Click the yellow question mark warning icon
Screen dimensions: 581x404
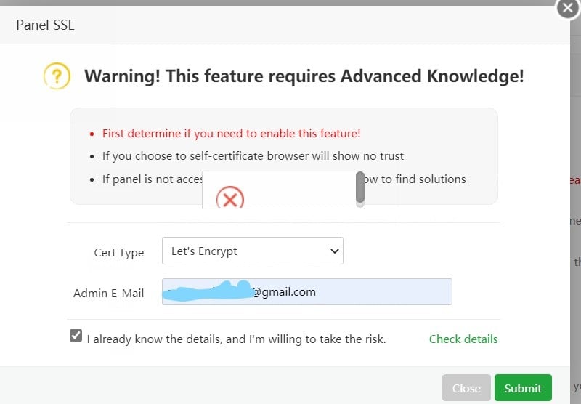coord(57,76)
